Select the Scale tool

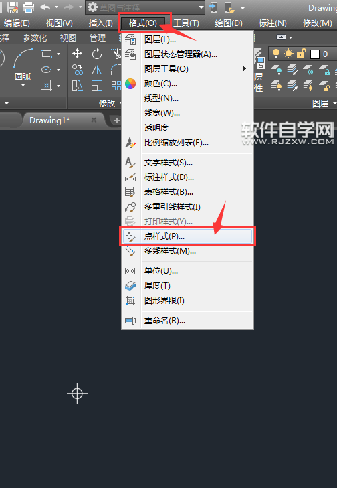click(97, 86)
